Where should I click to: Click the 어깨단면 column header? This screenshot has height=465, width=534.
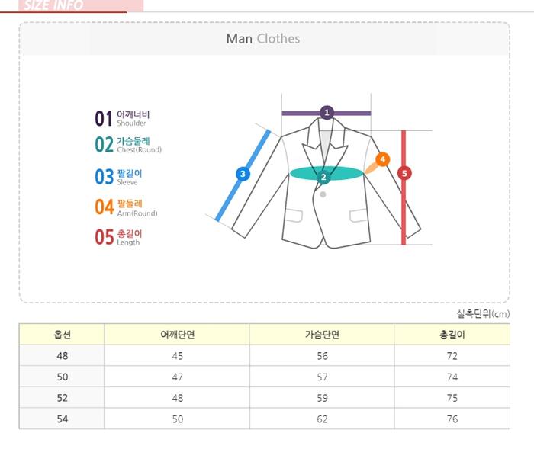click(x=177, y=335)
